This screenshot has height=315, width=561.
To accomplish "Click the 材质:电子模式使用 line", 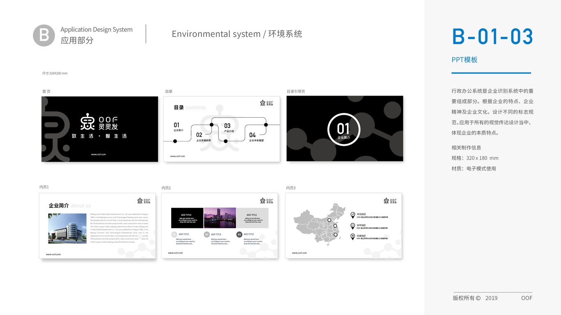I will point(474,169).
